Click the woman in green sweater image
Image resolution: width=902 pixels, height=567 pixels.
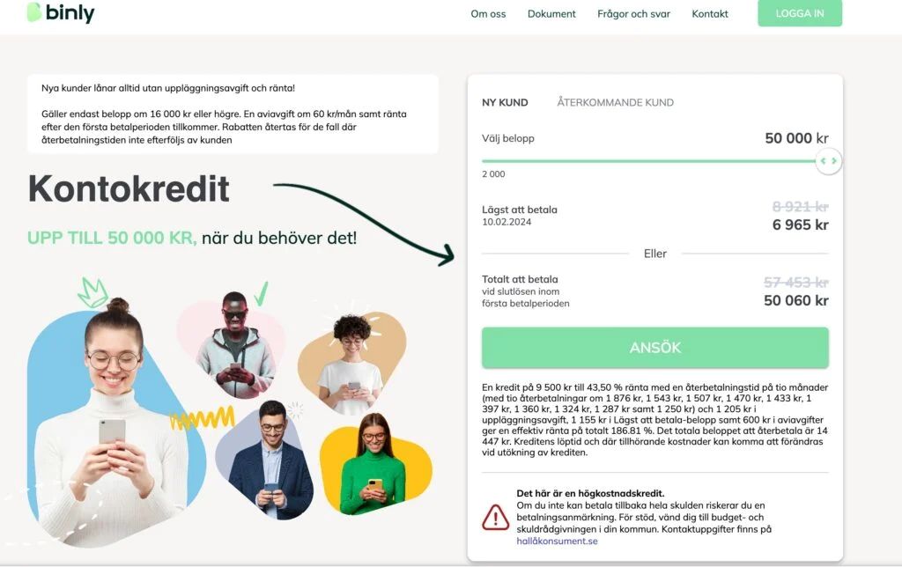coord(375,465)
